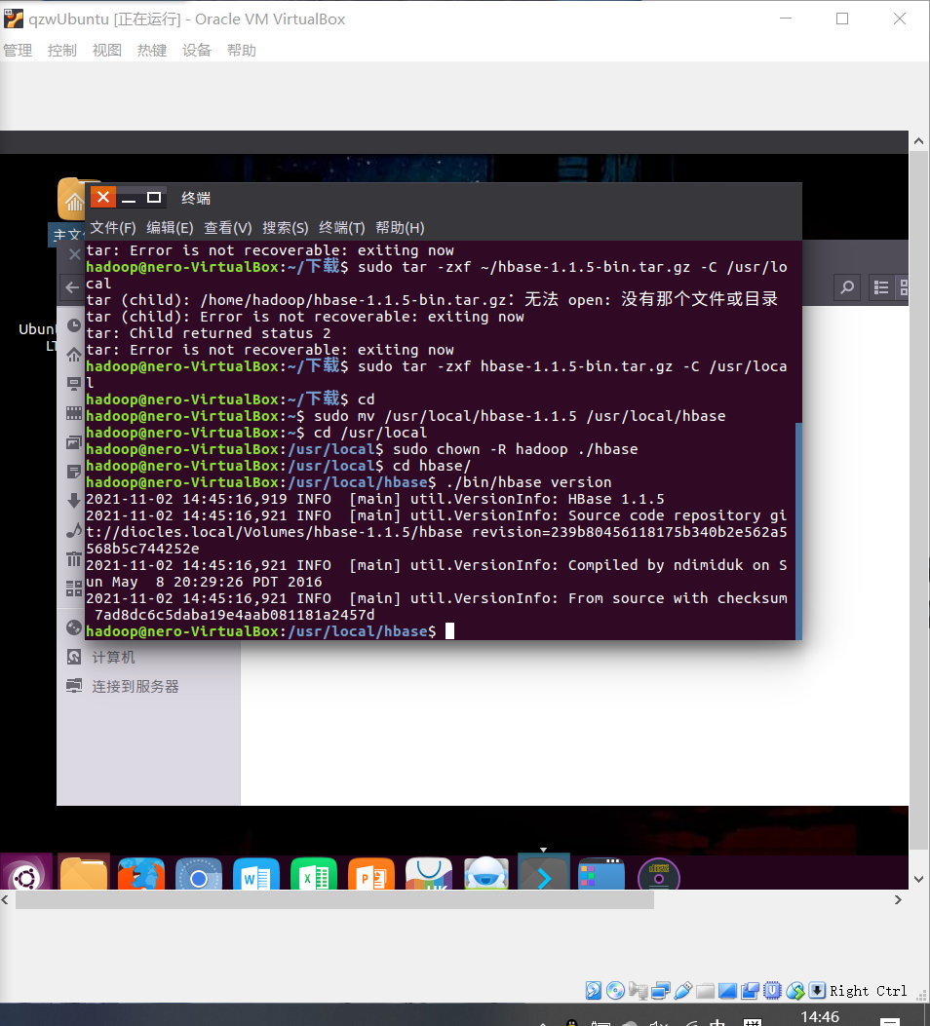
Task: Click VirtualBox optical disc indicator
Action: (x=615, y=991)
